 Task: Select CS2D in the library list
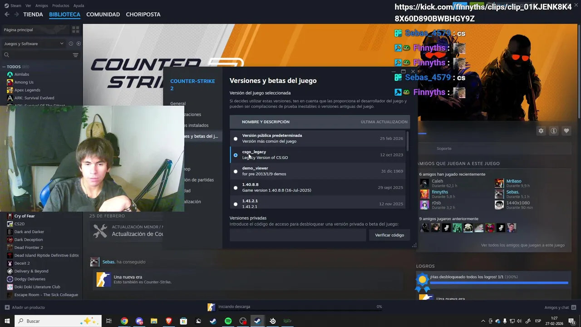click(x=20, y=224)
